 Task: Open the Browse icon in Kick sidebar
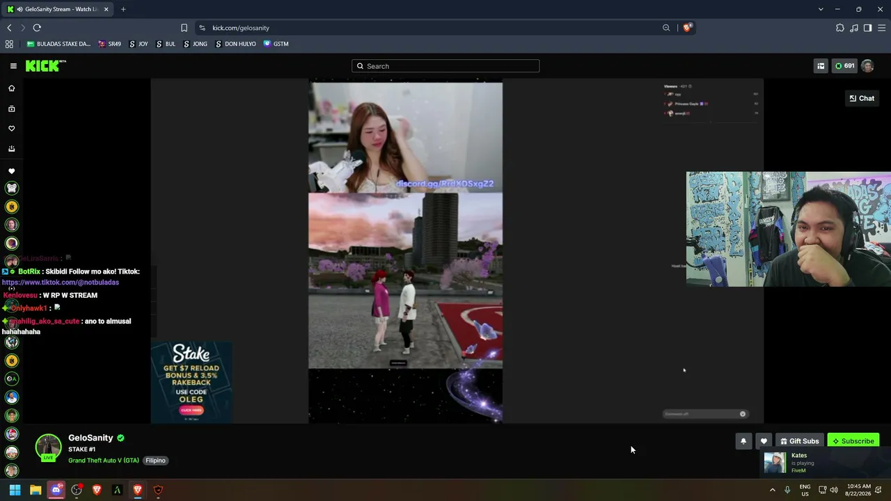(x=11, y=109)
